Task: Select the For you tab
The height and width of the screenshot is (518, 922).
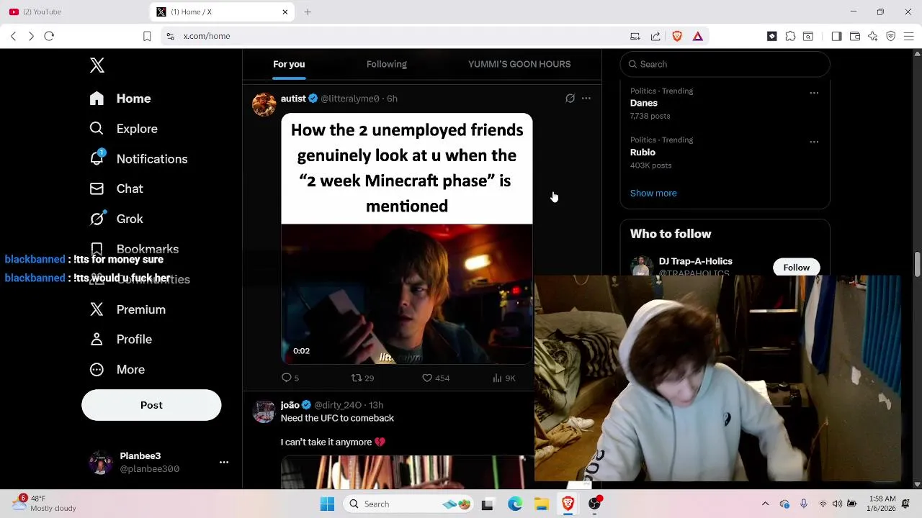Action: [289, 64]
